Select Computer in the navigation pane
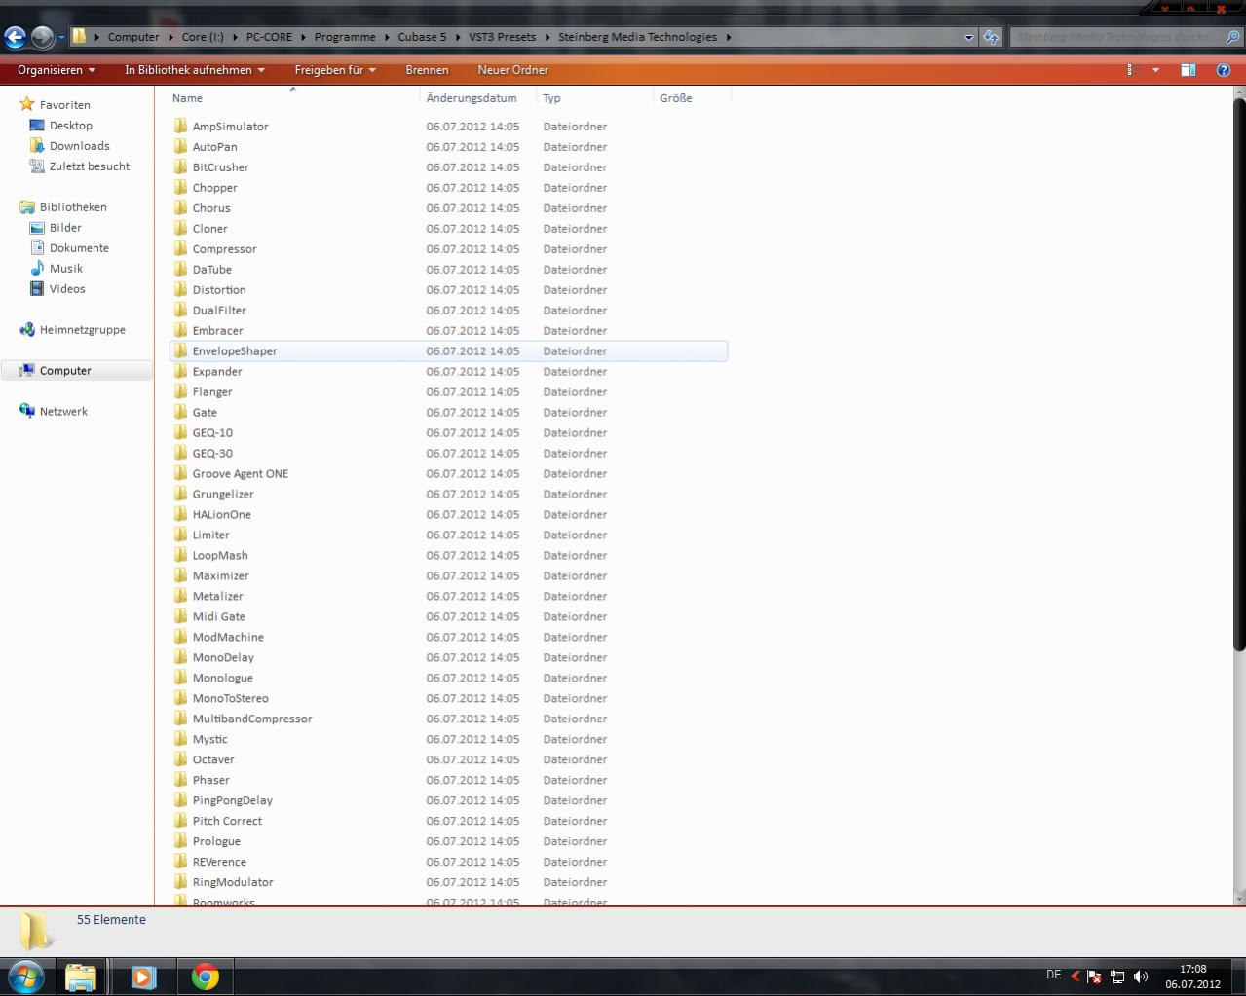 click(65, 371)
